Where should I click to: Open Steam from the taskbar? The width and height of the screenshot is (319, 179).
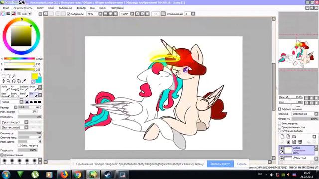(x=108, y=175)
